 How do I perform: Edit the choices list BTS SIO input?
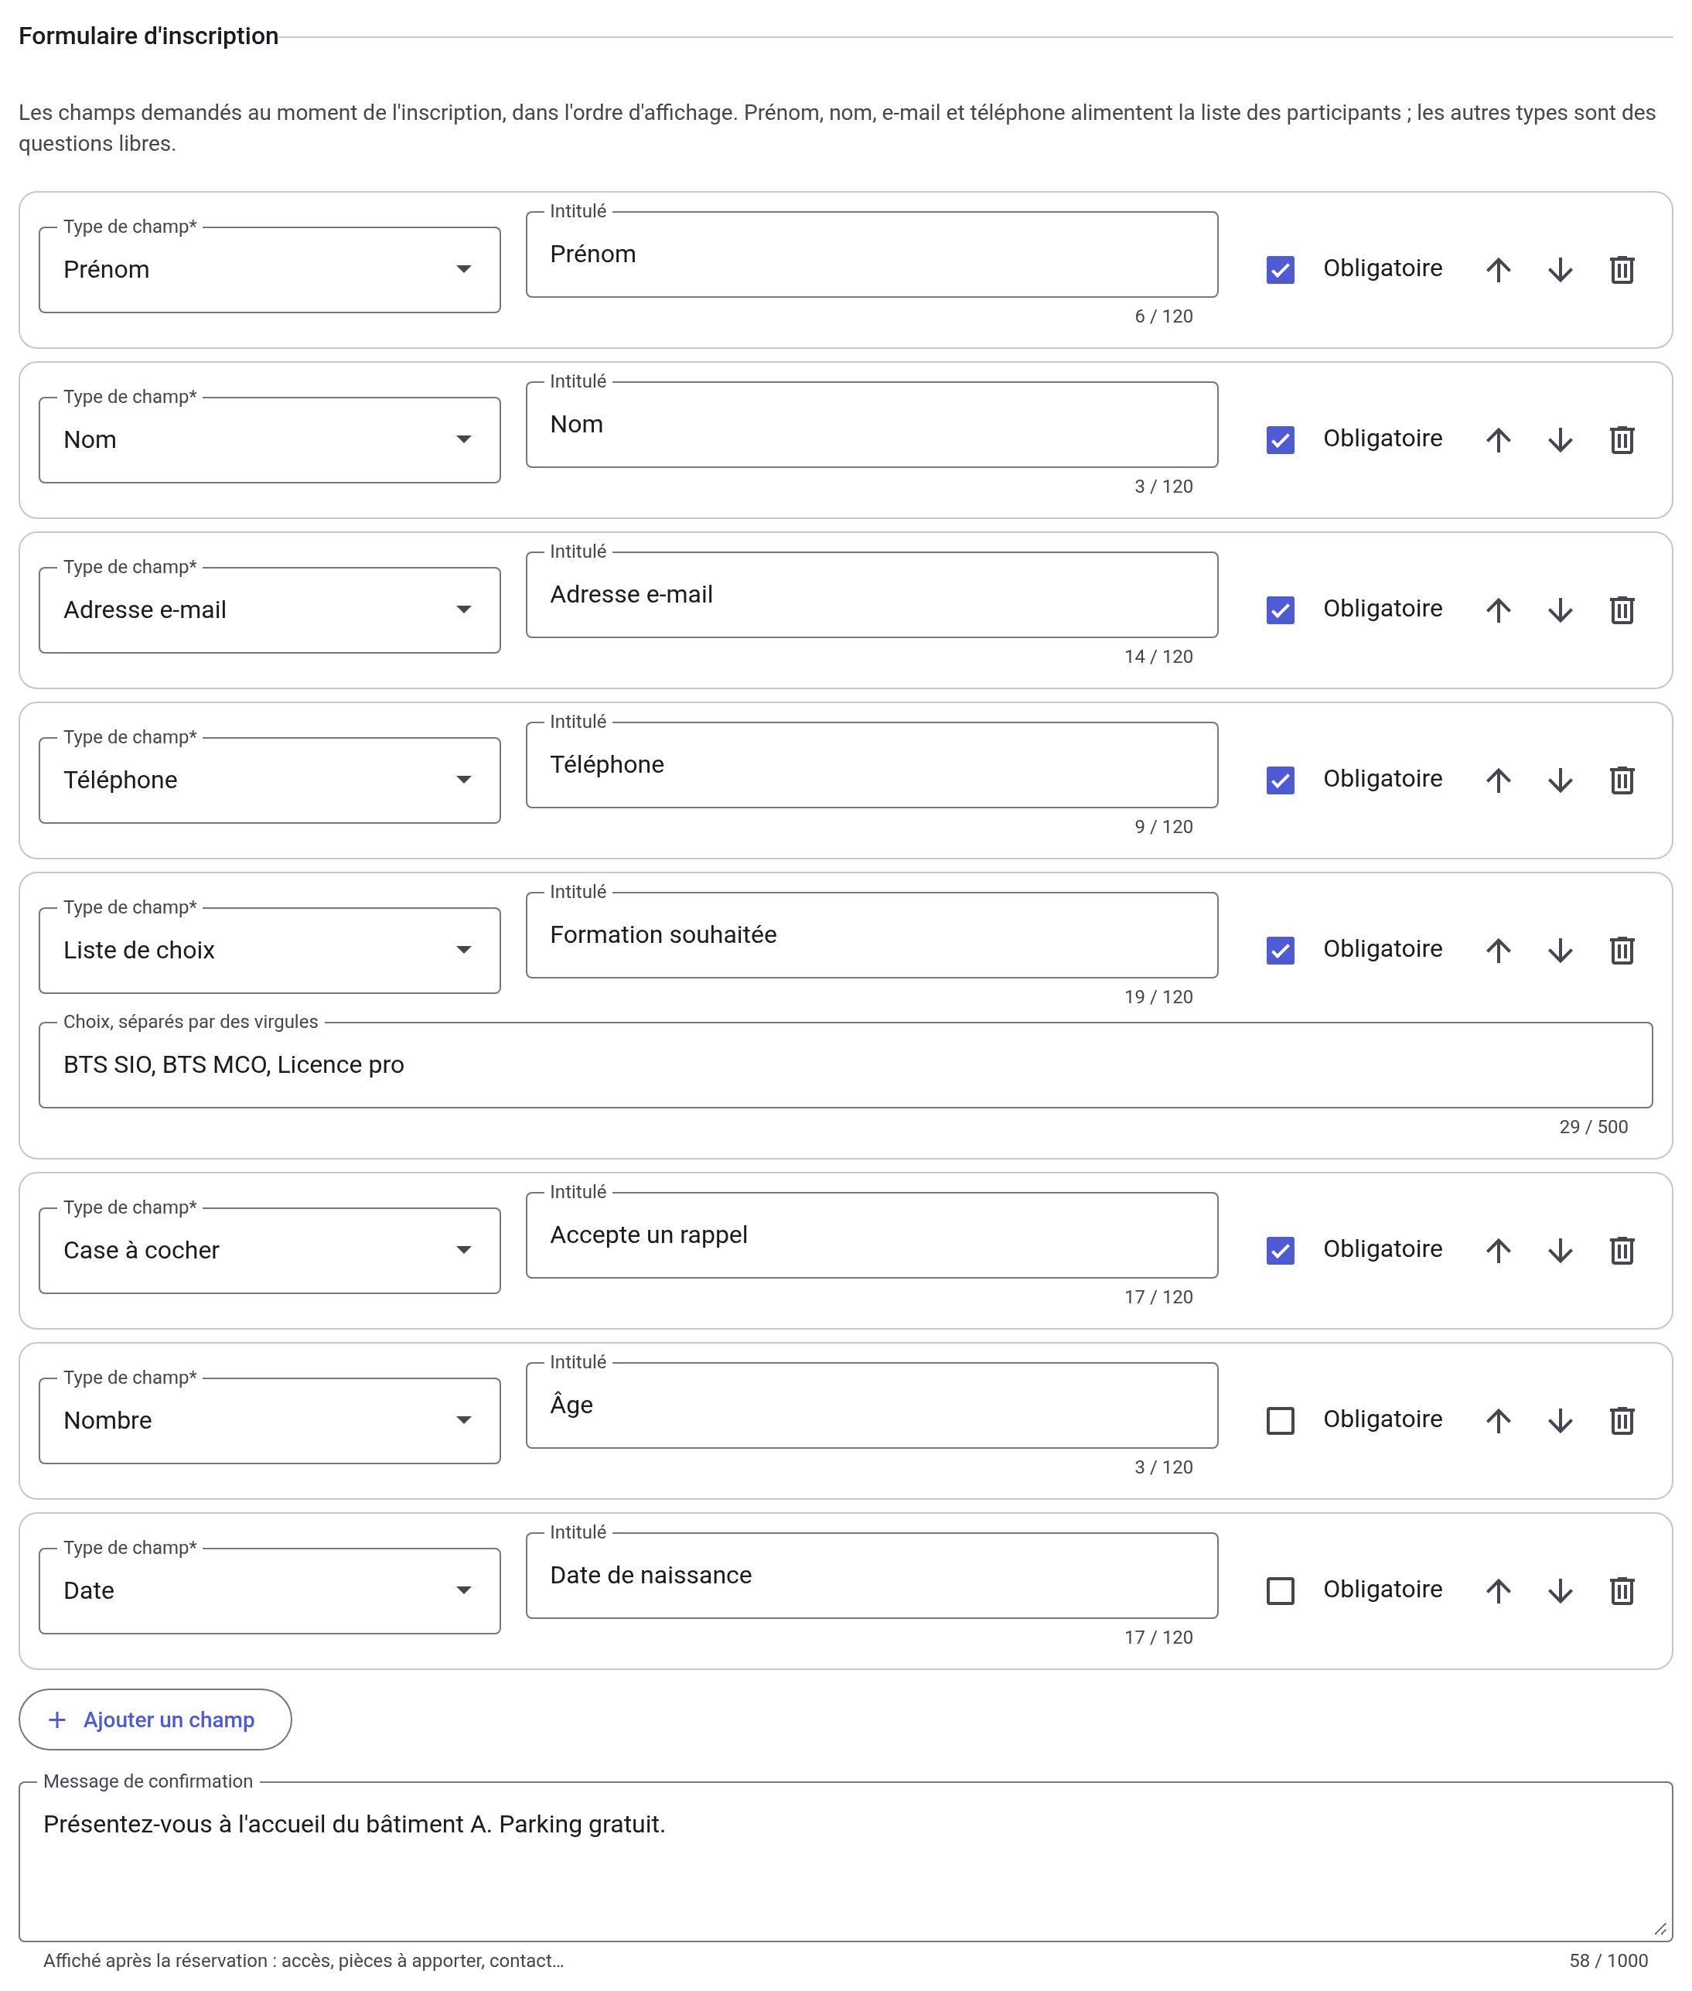pos(845,1065)
